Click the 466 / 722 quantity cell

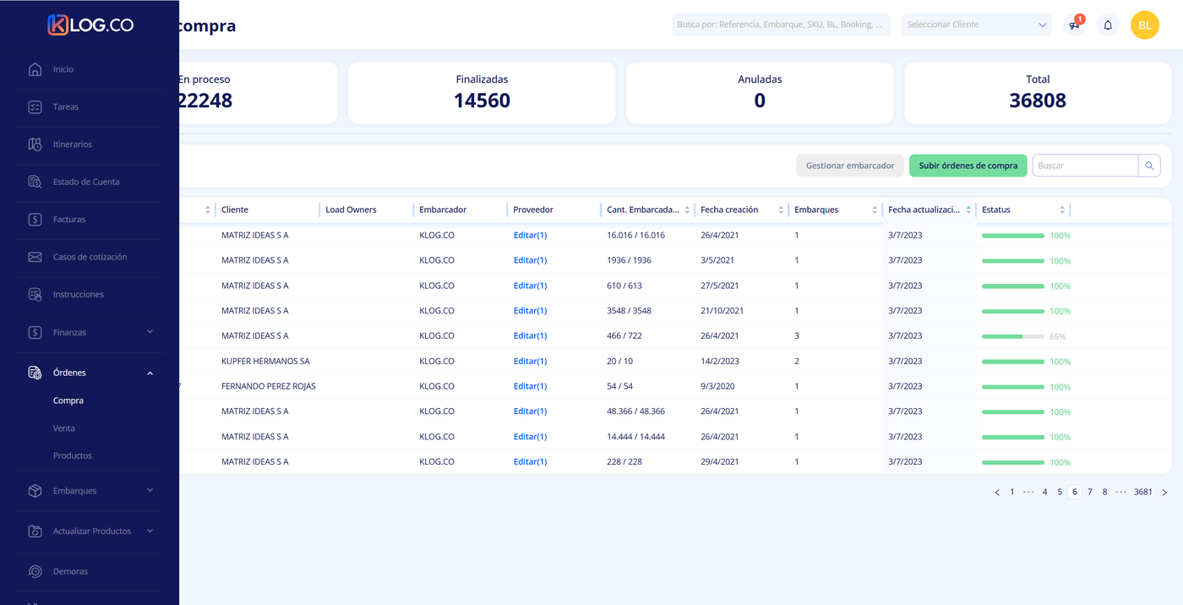[624, 336]
